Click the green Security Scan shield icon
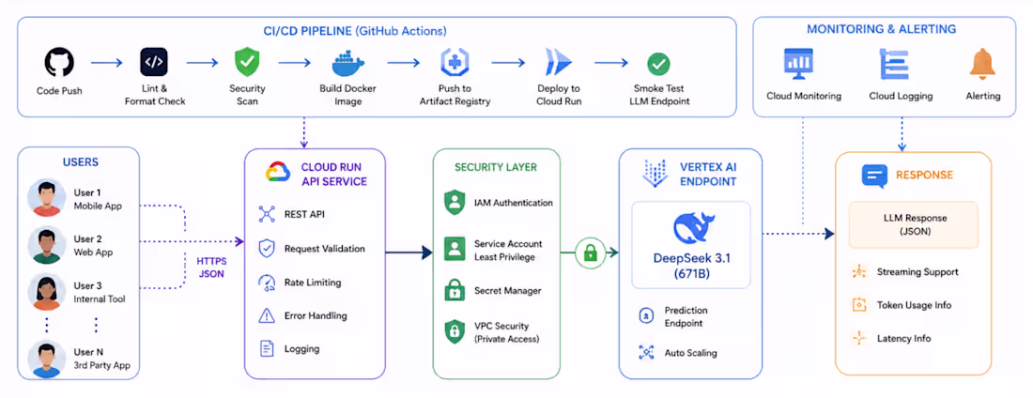Image resolution: width=1033 pixels, height=398 pixels. 247,63
